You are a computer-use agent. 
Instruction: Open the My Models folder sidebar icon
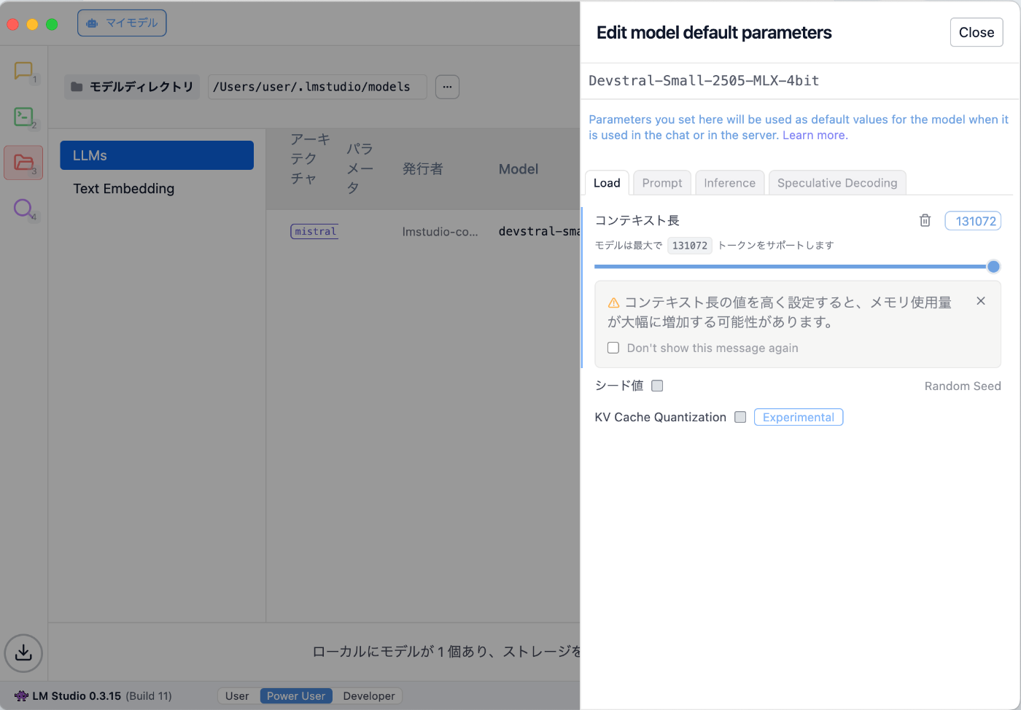coord(23,163)
